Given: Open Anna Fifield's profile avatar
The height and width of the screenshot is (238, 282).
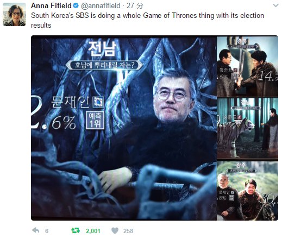Looking at the screenshot, I should (x=14, y=14).
